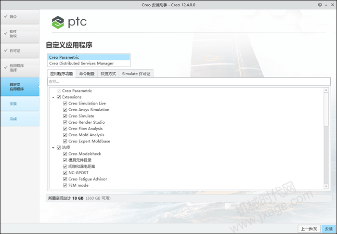Click the feature list scroll down arrow
337x234 pixels.
tap(326, 186)
